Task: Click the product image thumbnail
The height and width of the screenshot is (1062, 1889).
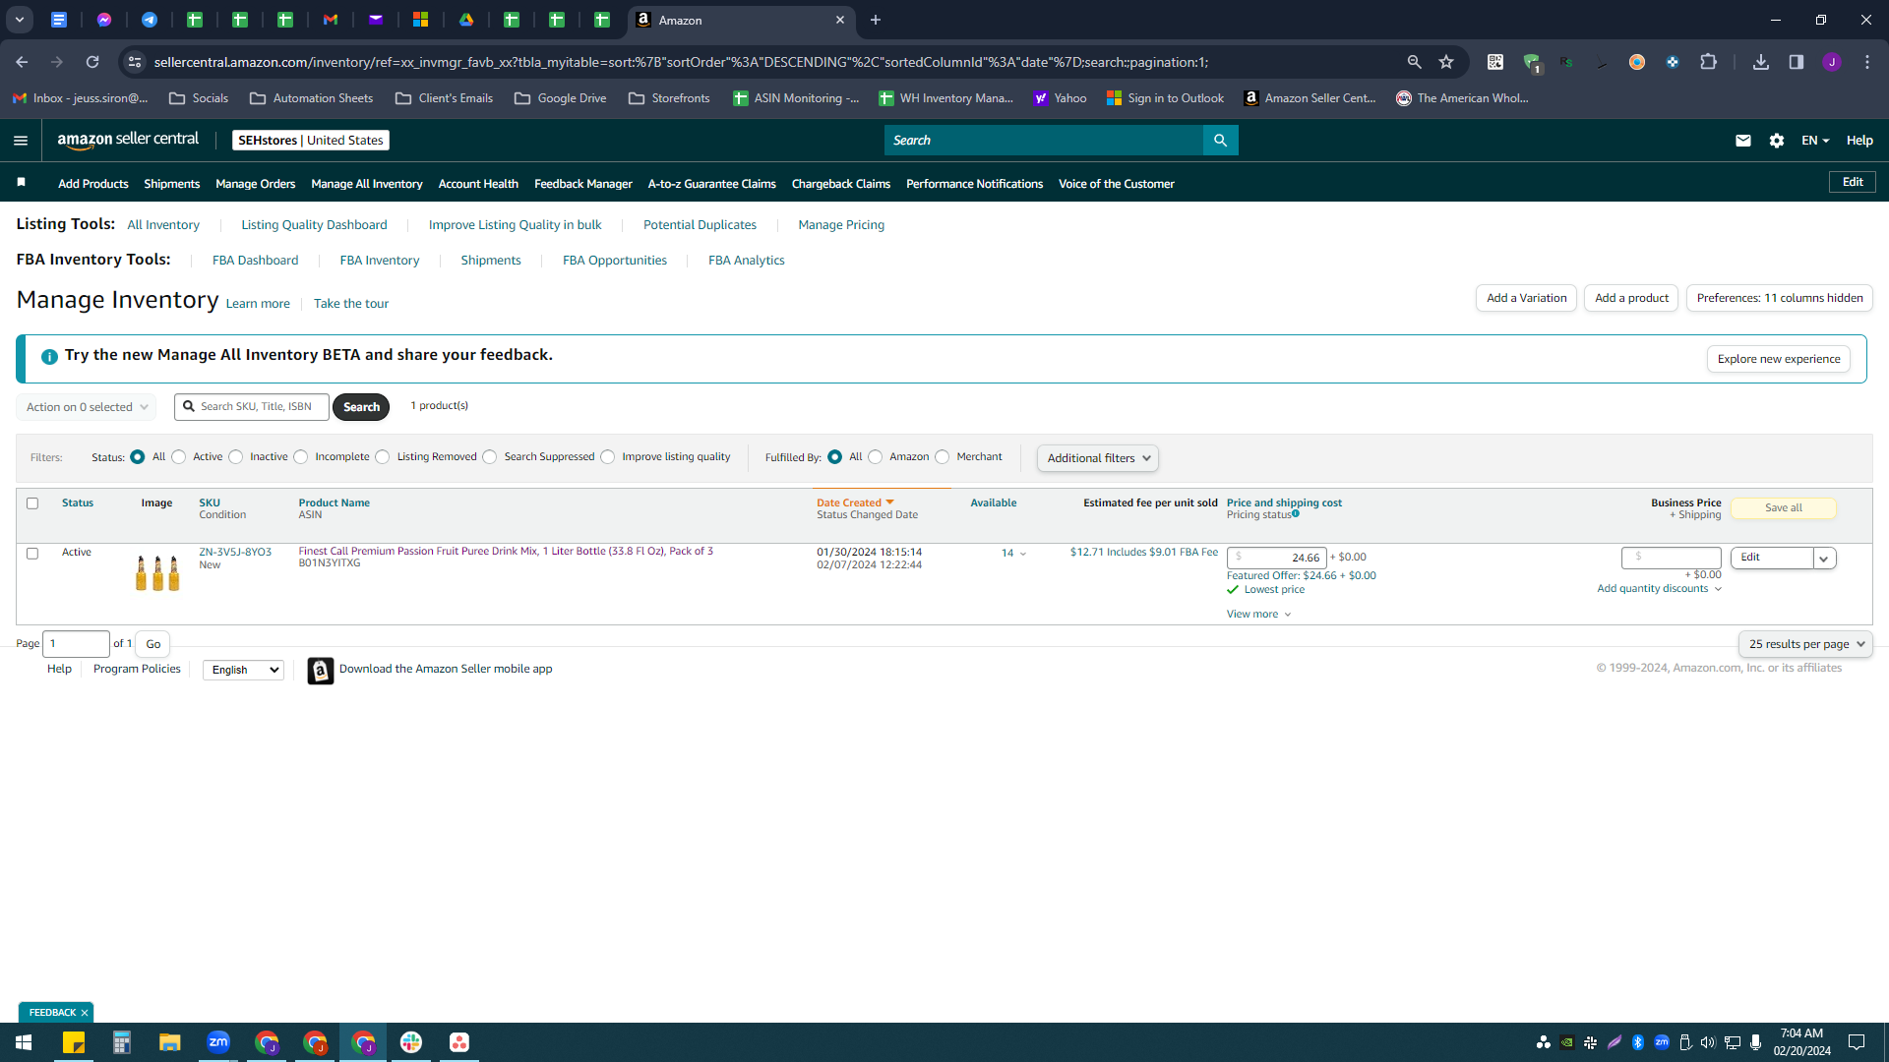Action: coord(157,572)
